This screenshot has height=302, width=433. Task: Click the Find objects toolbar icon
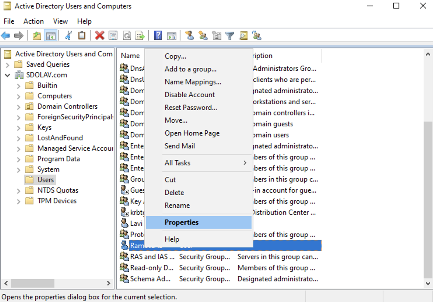click(x=243, y=36)
